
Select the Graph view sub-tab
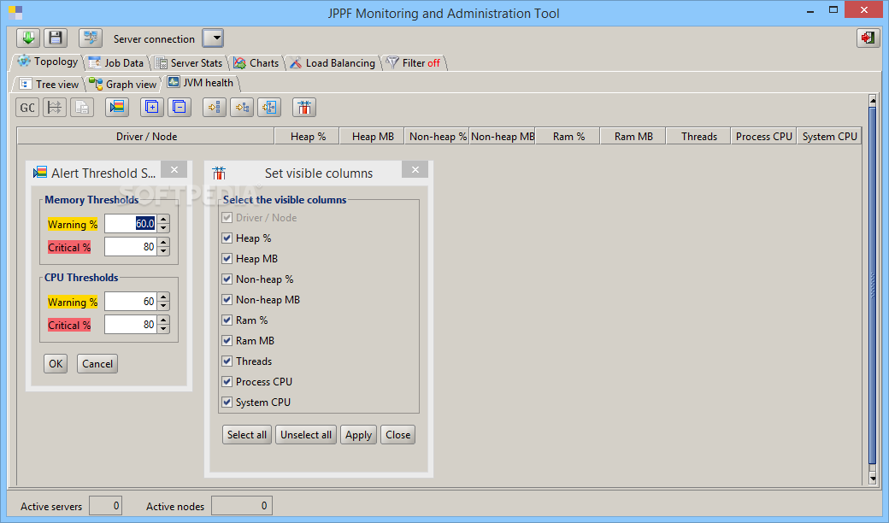[x=122, y=85]
